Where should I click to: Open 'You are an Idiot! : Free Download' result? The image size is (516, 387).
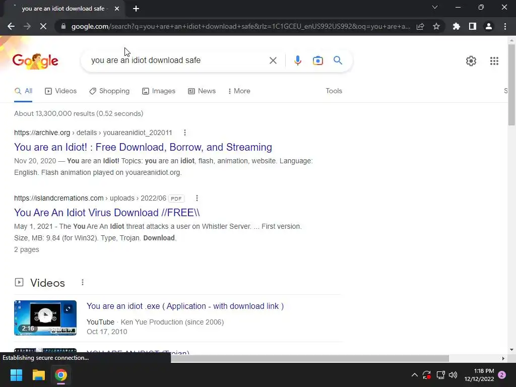143,147
